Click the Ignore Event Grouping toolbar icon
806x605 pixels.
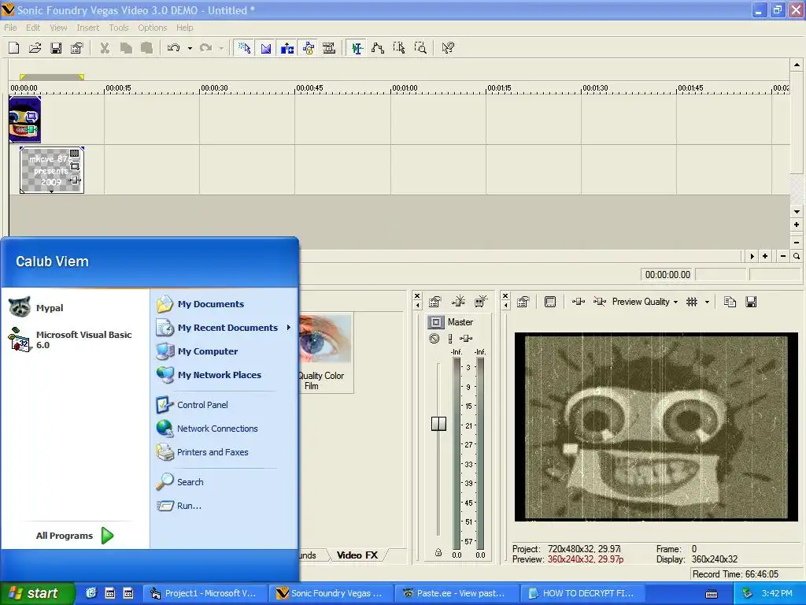pos(329,48)
